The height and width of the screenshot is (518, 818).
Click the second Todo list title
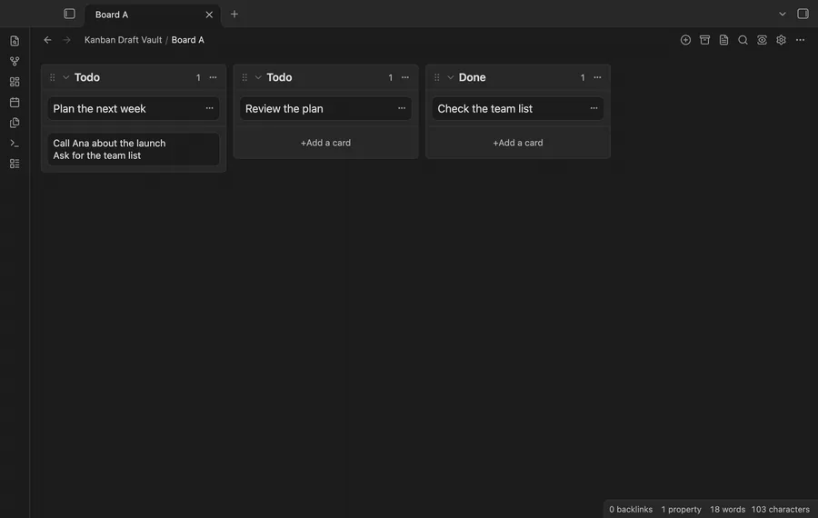pyautogui.click(x=279, y=77)
